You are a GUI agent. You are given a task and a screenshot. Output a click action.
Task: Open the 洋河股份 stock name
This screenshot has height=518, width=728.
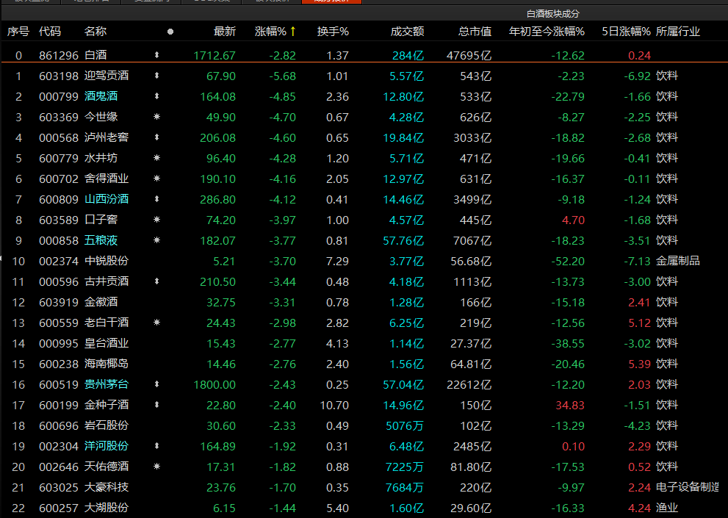click(107, 446)
